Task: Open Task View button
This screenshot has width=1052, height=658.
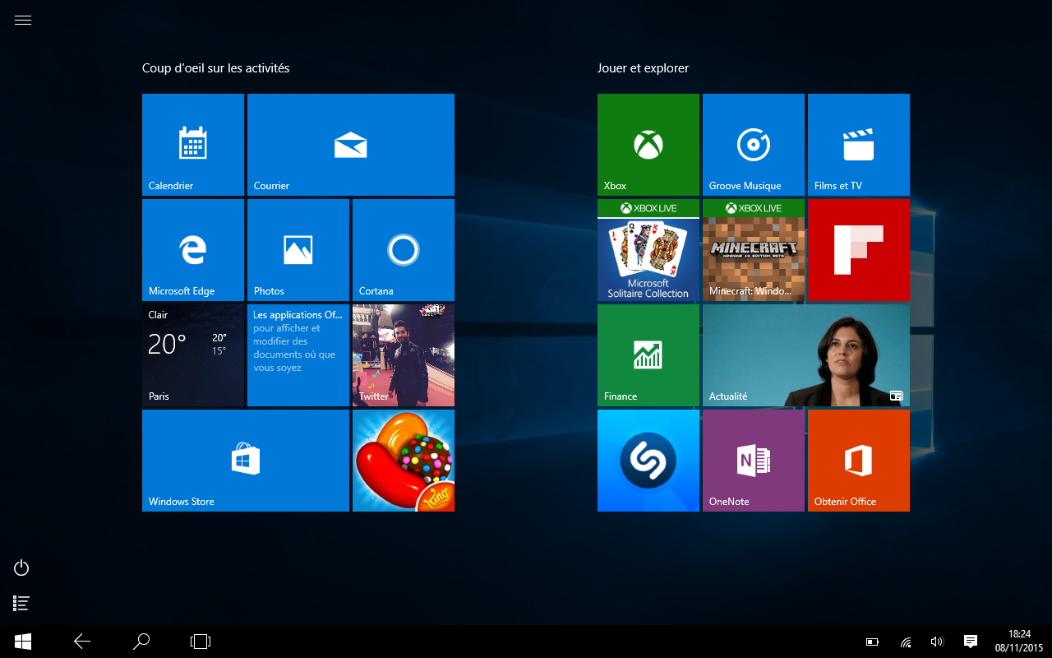Action: [x=201, y=642]
